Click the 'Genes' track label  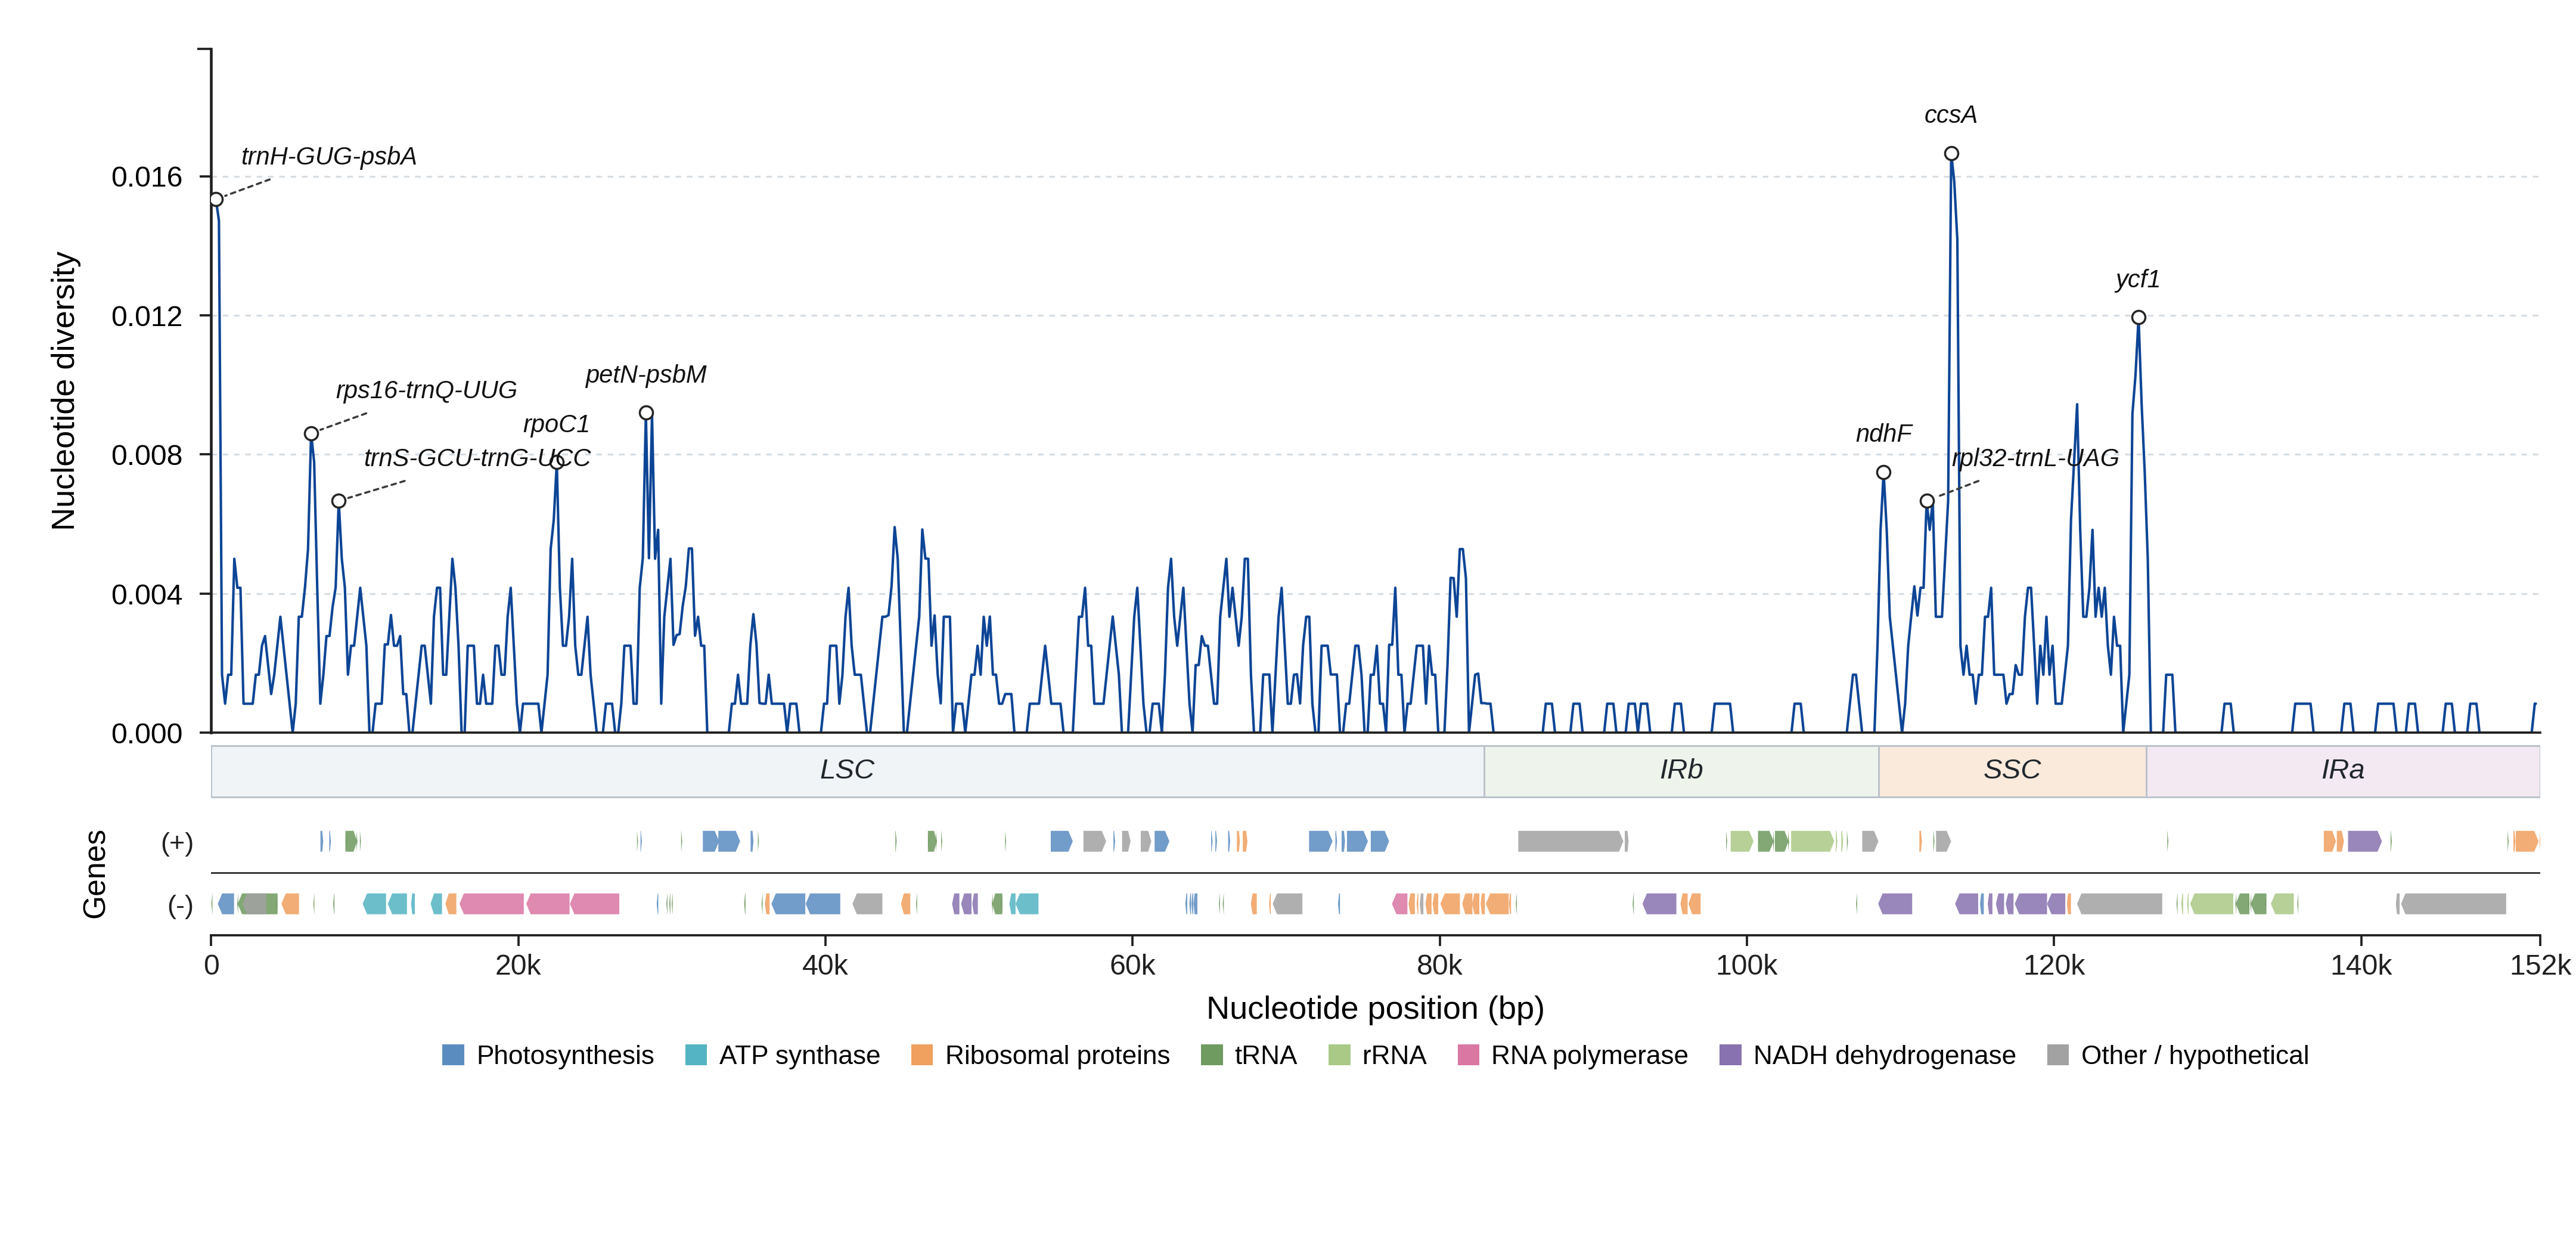[94, 874]
